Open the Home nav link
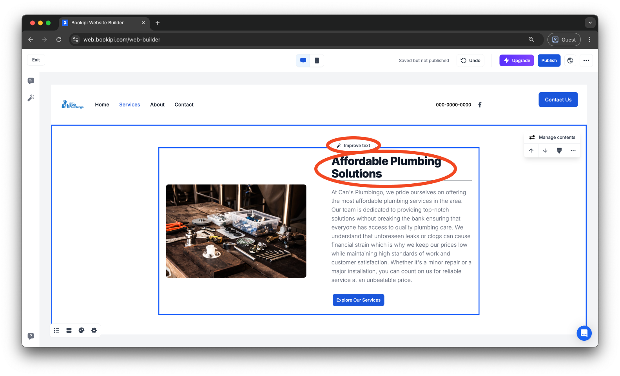 point(102,105)
